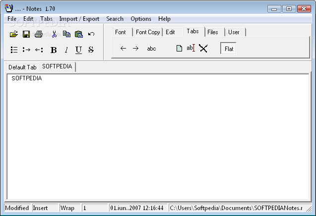
Task: Toggle the Flat tab style button
Action: 229,49
